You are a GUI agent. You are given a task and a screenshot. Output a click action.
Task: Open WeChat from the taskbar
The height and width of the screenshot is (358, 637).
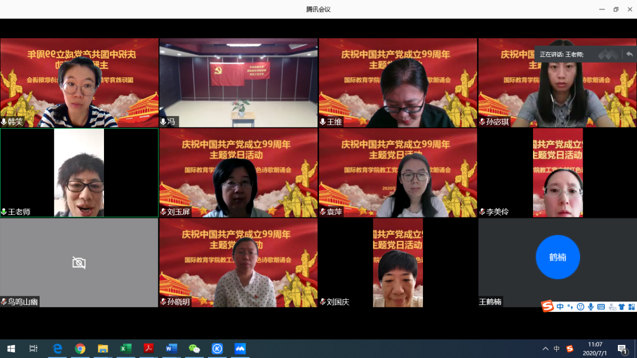[194, 348]
